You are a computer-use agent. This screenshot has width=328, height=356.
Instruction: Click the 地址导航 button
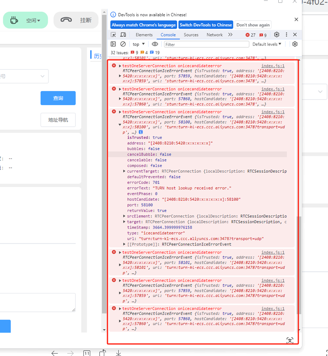pyautogui.click(x=58, y=120)
